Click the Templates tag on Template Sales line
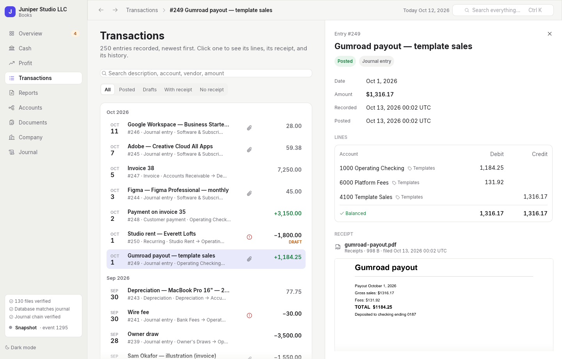This screenshot has height=359, width=562. click(409, 197)
